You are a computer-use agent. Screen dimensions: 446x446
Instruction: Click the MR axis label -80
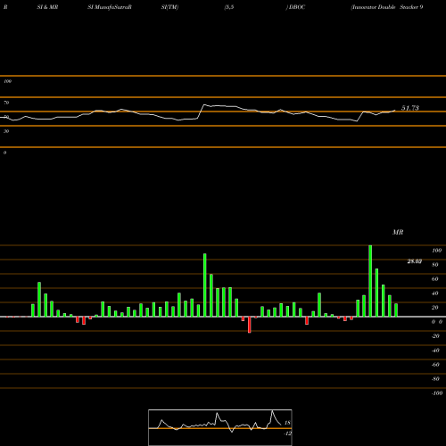click(x=435, y=379)
